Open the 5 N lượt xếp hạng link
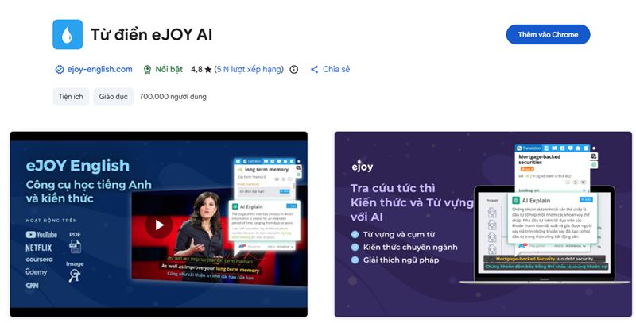The width and height of the screenshot is (636, 323). [x=248, y=70]
